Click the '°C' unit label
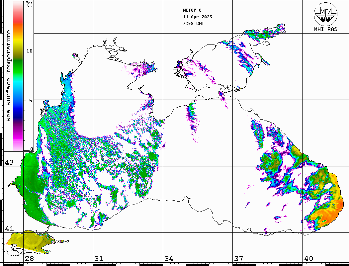Viewport: 349px width, 266px height. tap(29, 4)
